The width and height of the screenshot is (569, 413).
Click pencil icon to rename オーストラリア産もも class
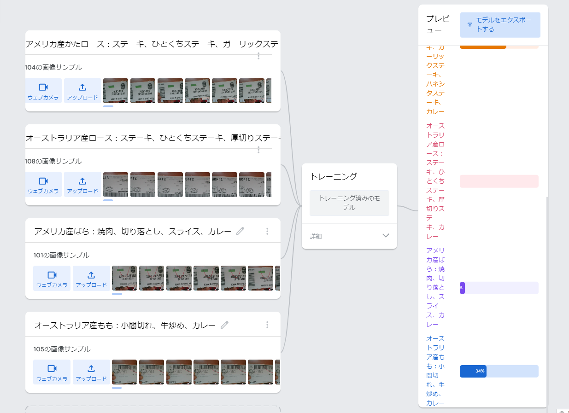(224, 325)
